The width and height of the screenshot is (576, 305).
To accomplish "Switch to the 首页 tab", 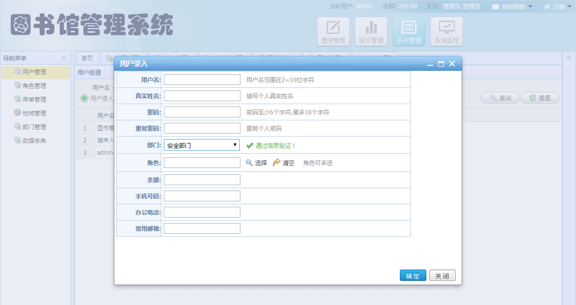I will click(x=87, y=57).
